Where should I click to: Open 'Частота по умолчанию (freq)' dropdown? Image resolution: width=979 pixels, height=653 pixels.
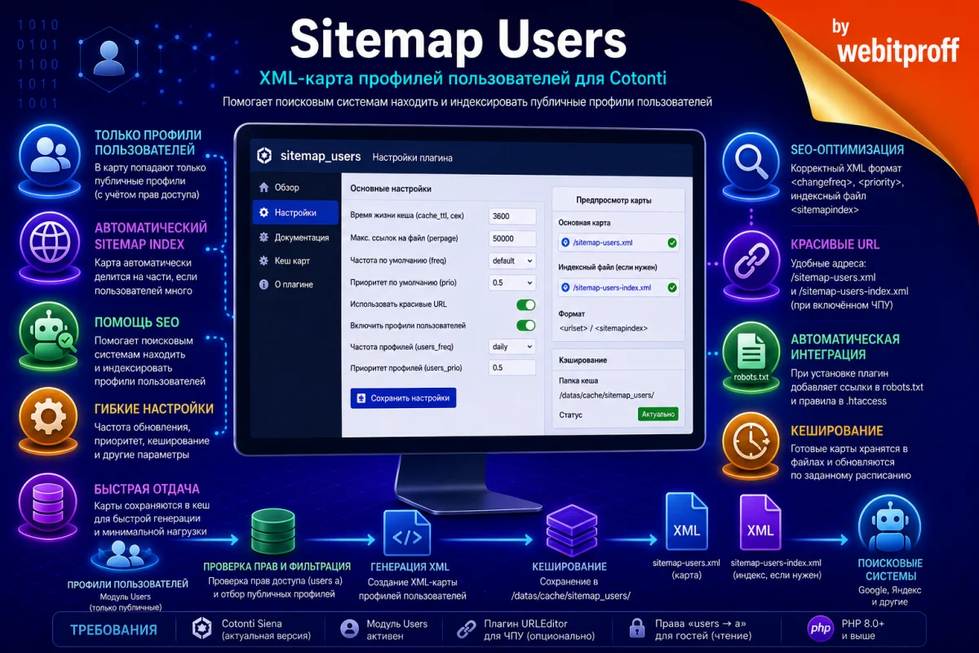[x=512, y=260]
